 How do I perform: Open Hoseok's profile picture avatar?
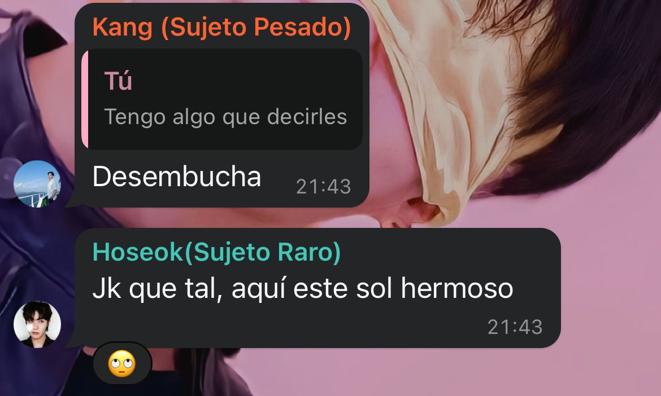point(37,324)
